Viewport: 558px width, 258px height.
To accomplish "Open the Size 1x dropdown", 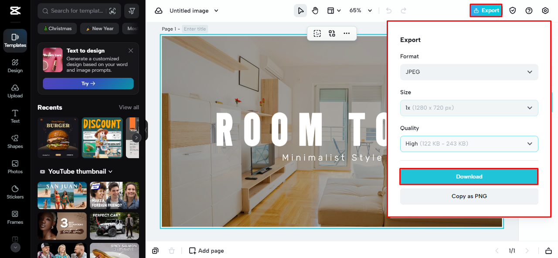I will click(469, 108).
